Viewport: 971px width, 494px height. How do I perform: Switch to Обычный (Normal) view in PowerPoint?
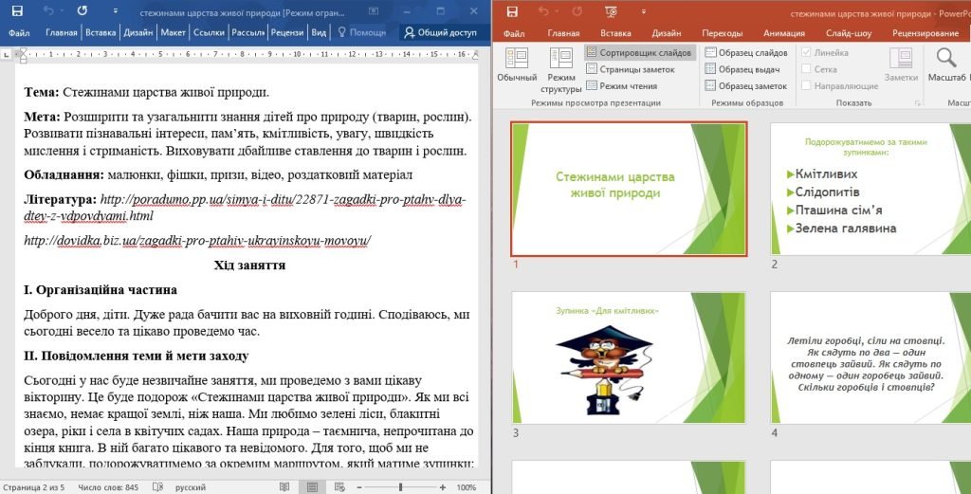517,65
